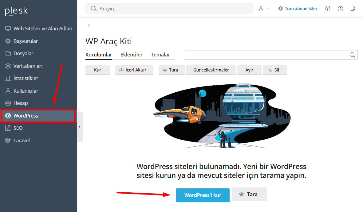
Task: Switch to Eklentiler tab
Action: 132,55
